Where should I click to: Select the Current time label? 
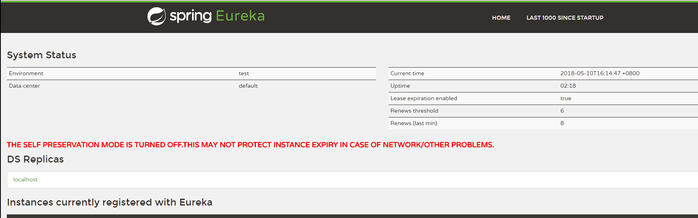pos(407,73)
